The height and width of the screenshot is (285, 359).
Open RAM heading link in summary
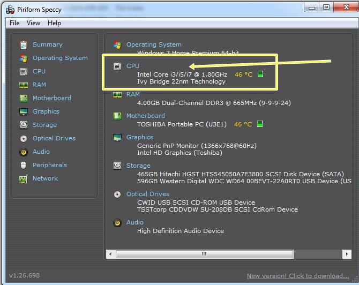click(x=133, y=94)
